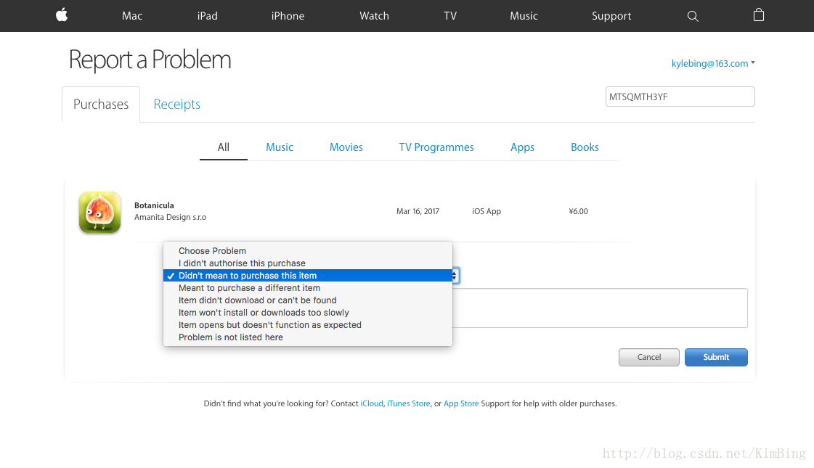Open iPhone in navigation bar
This screenshot has height=468, width=814.
(x=288, y=16)
